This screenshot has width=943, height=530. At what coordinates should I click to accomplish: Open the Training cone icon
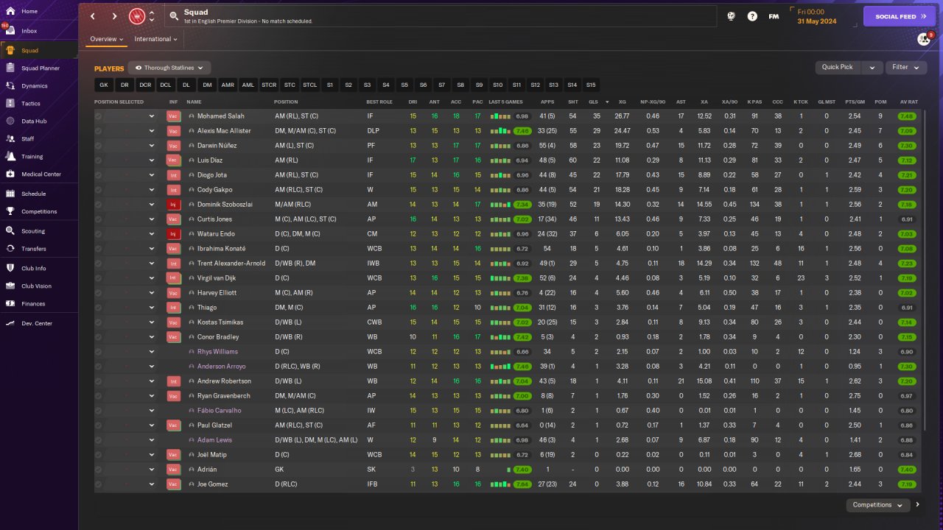10,157
